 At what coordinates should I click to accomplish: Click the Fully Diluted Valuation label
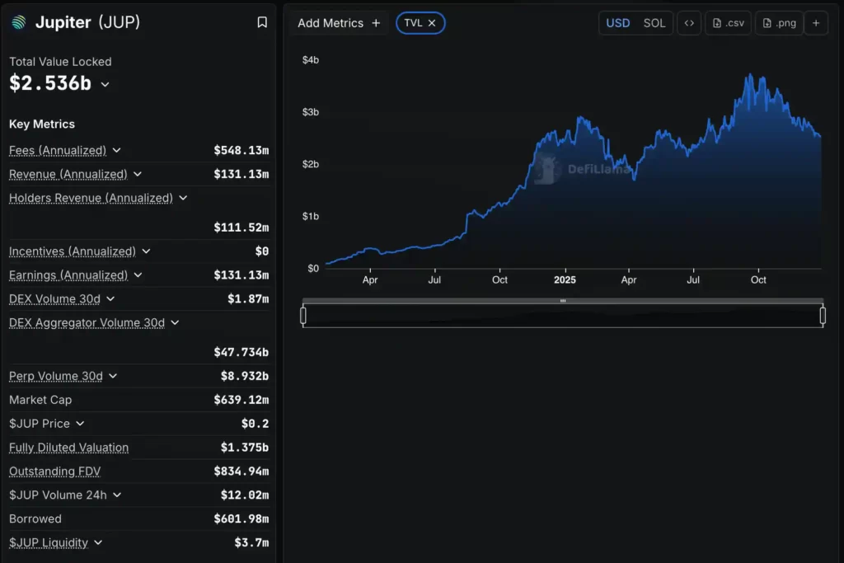68,448
